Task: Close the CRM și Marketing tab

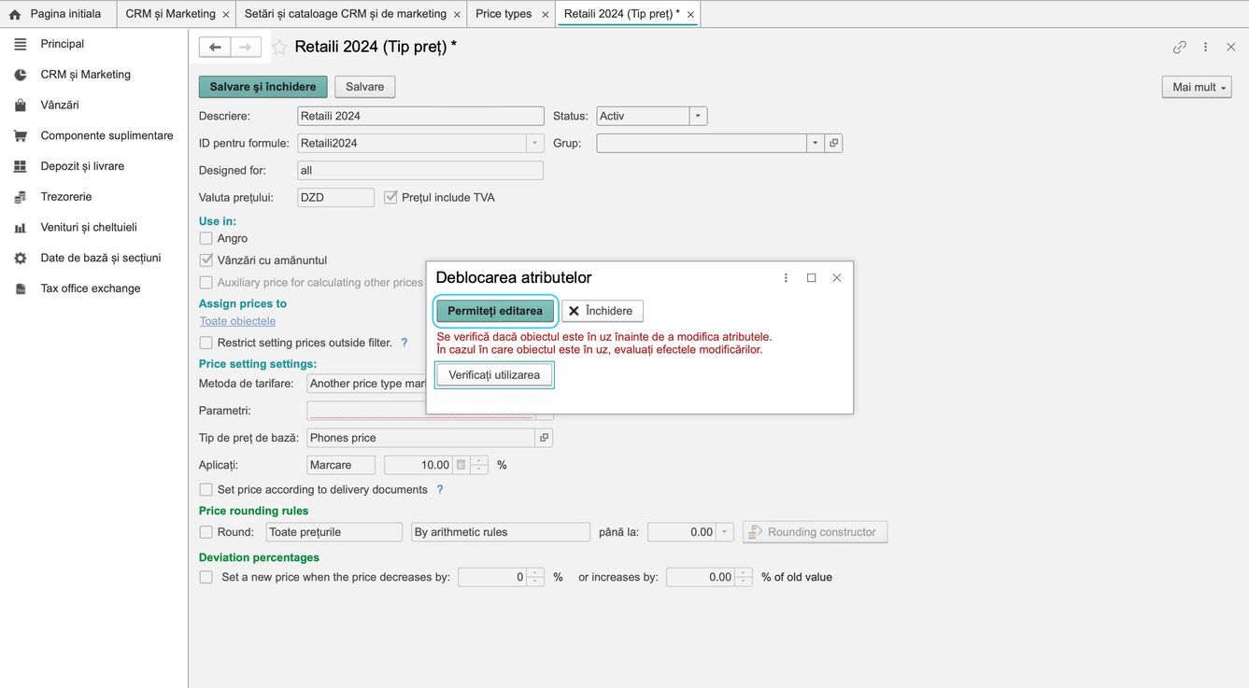Action: pos(226,14)
